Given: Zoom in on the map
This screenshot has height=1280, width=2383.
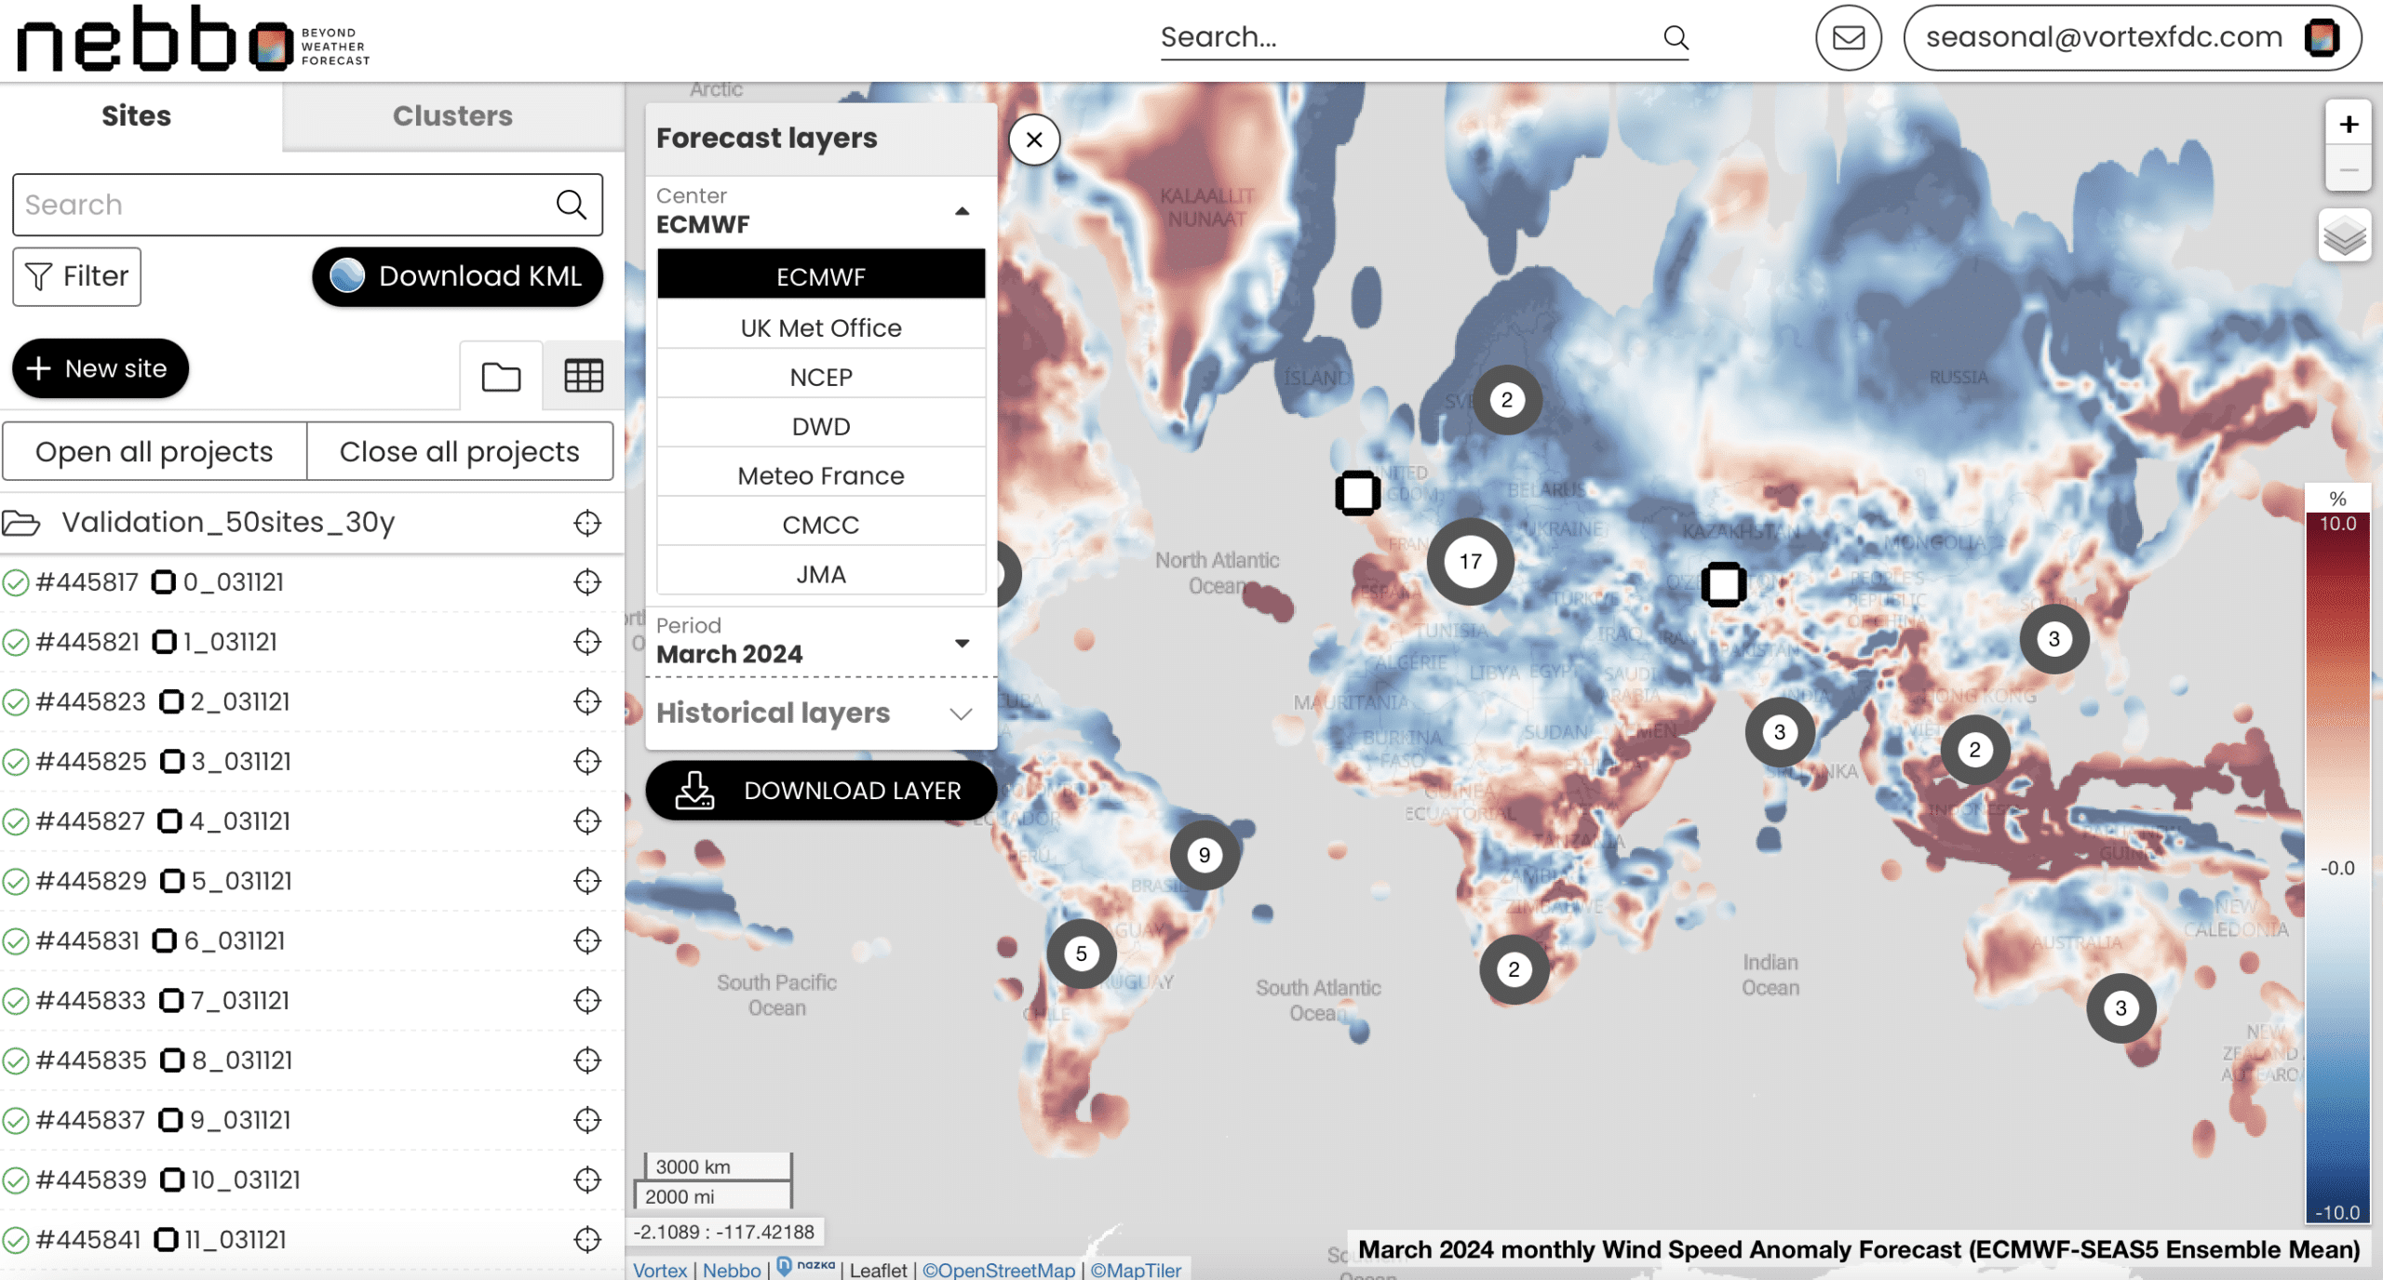Looking at the screenshot, I should tap(2348, 125).
